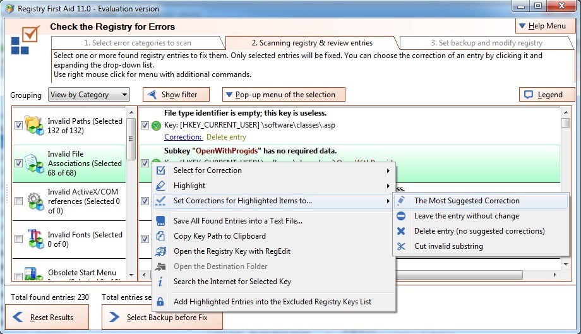Click the Correction: link for .asp entry
Image resolution: width=581 pixels, height=334 pixels.
tap(183, 137)
